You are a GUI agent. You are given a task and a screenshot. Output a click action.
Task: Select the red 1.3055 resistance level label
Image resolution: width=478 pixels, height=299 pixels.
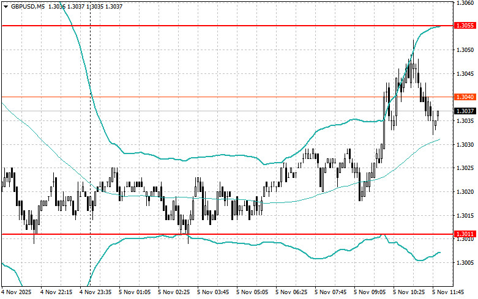pyautogui.click(x=465, y=26)
